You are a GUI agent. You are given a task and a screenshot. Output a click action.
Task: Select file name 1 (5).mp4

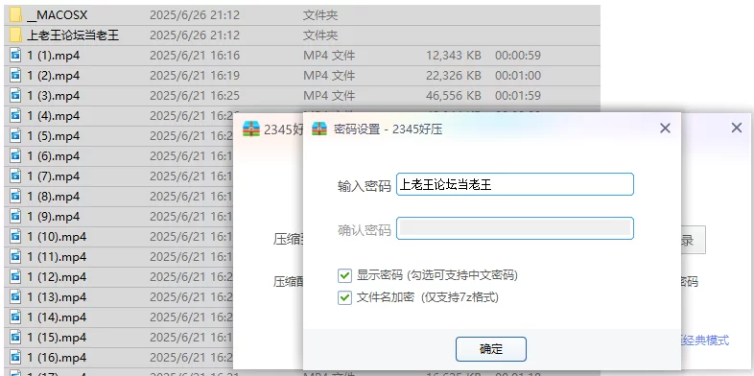[x=54, y=136]
